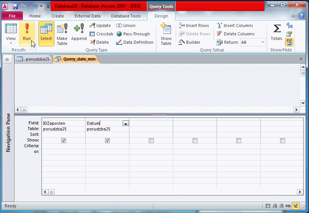Switch to Home ribbon tab
This screenshot has height=213, width=309.
pos(35,16)
